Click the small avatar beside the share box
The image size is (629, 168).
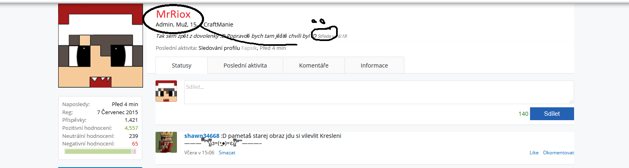click(x=166, y=91)
